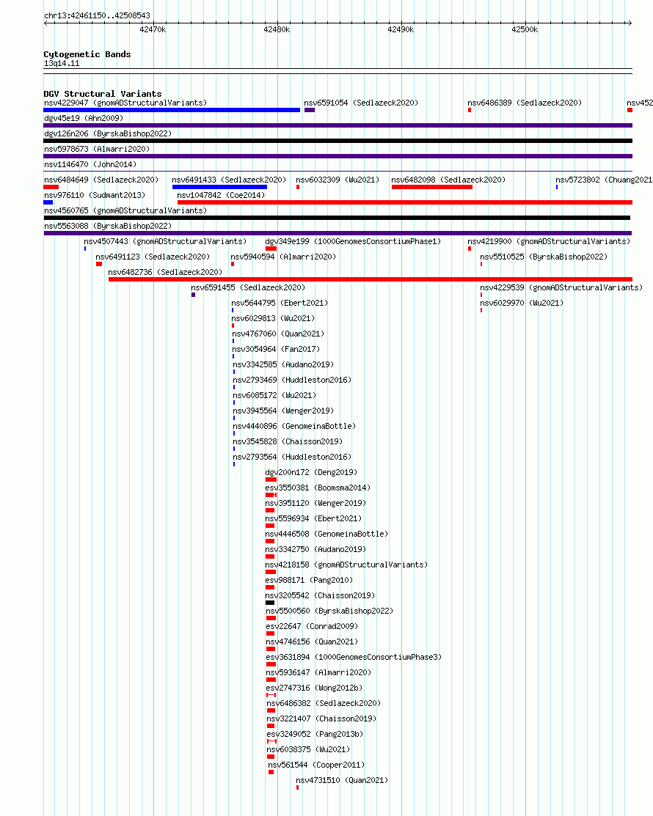Viewport: 653px width, 816px height.
Task: Open nsv6591455 (Sedlazeck2020) variant
Action: pos(248,288)
